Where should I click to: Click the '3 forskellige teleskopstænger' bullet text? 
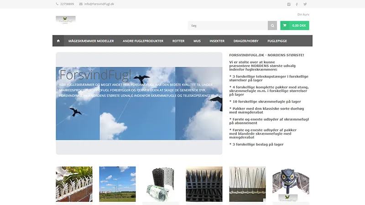click(x=269, y=78)
